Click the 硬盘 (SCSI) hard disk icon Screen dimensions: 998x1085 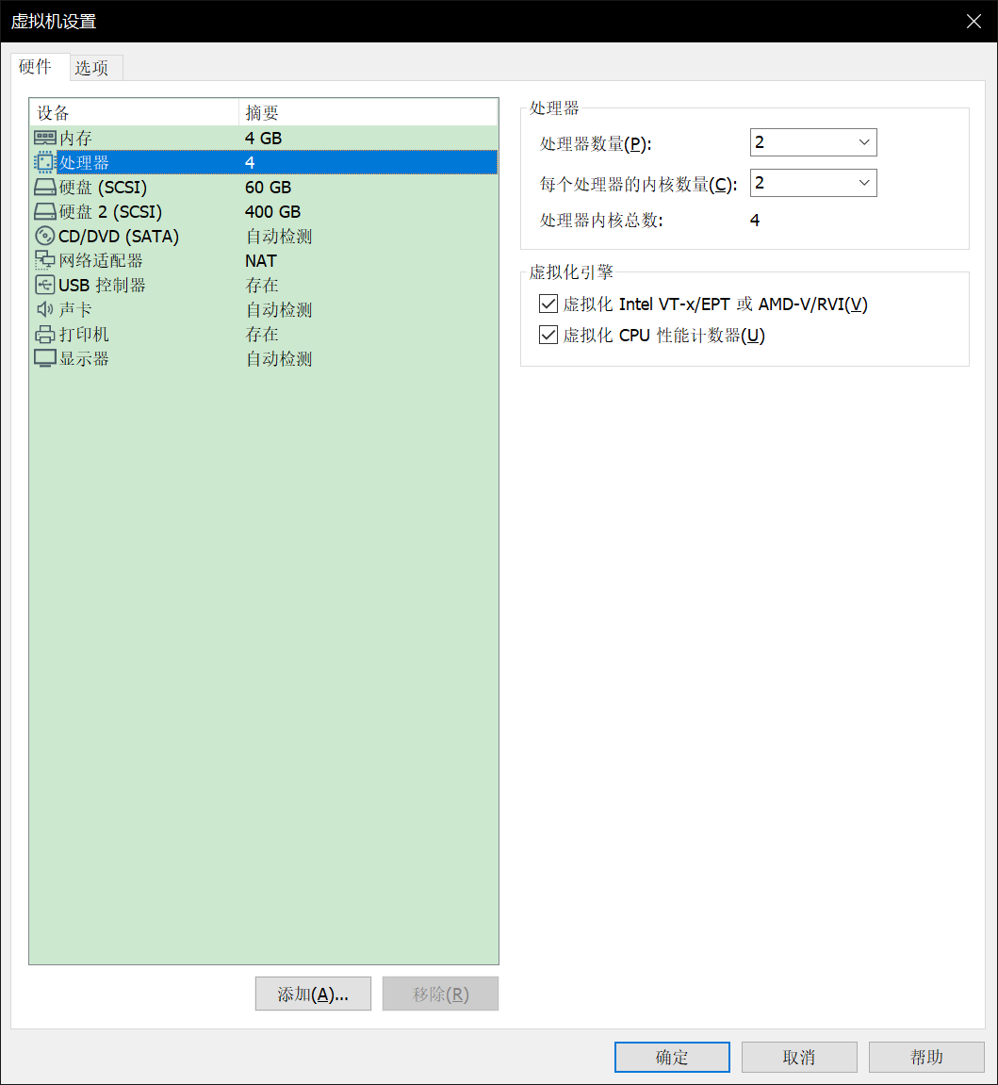45,187
